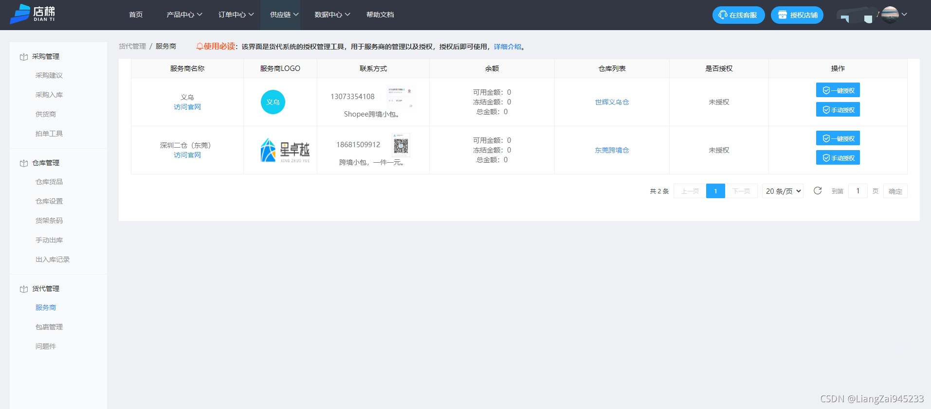The image size is (931, 409).
Task: Select 采购建议 in the sidebar
Action: (x=49, y=75)
